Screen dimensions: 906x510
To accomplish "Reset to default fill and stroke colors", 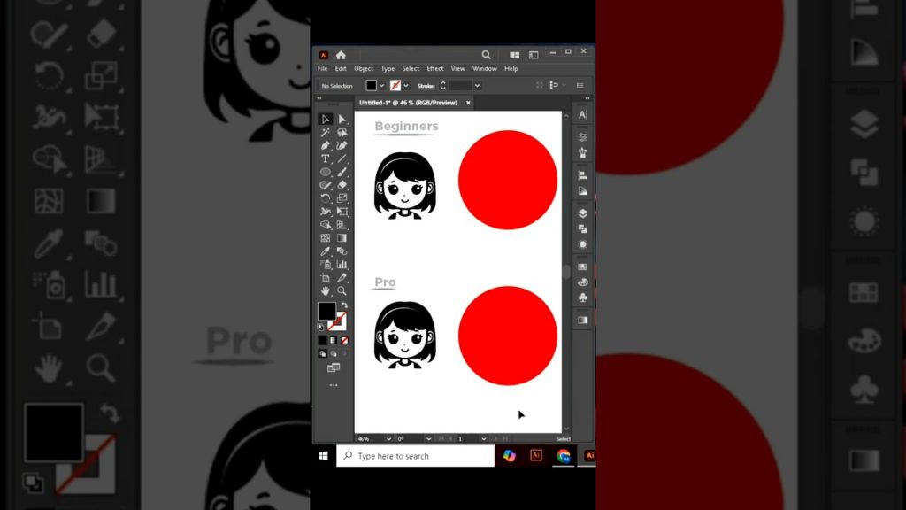I will click(321, 326).
